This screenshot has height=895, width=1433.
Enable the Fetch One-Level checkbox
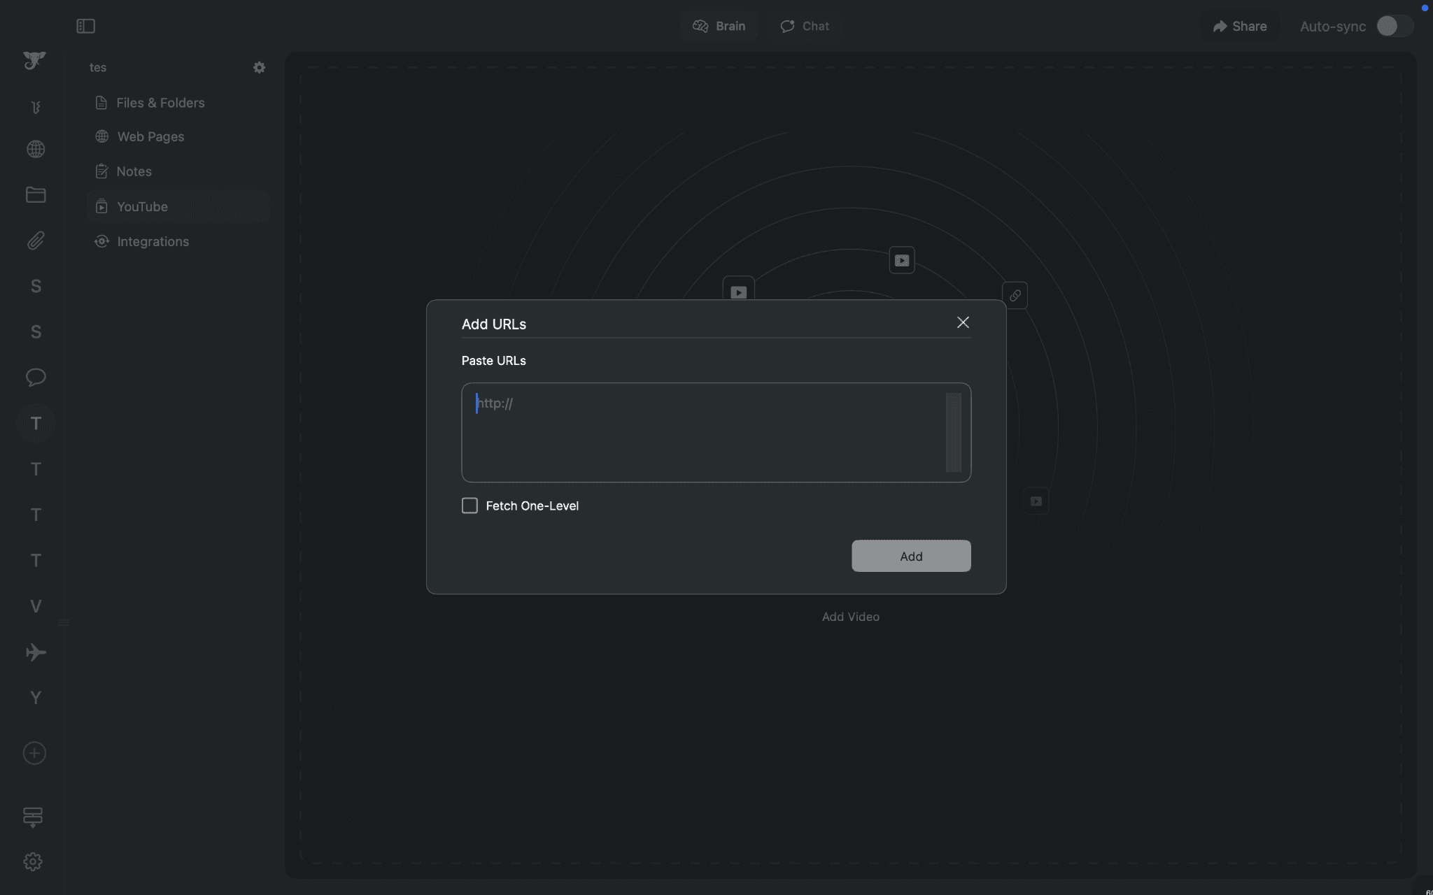pyautogui.click(x=470, y=506)
